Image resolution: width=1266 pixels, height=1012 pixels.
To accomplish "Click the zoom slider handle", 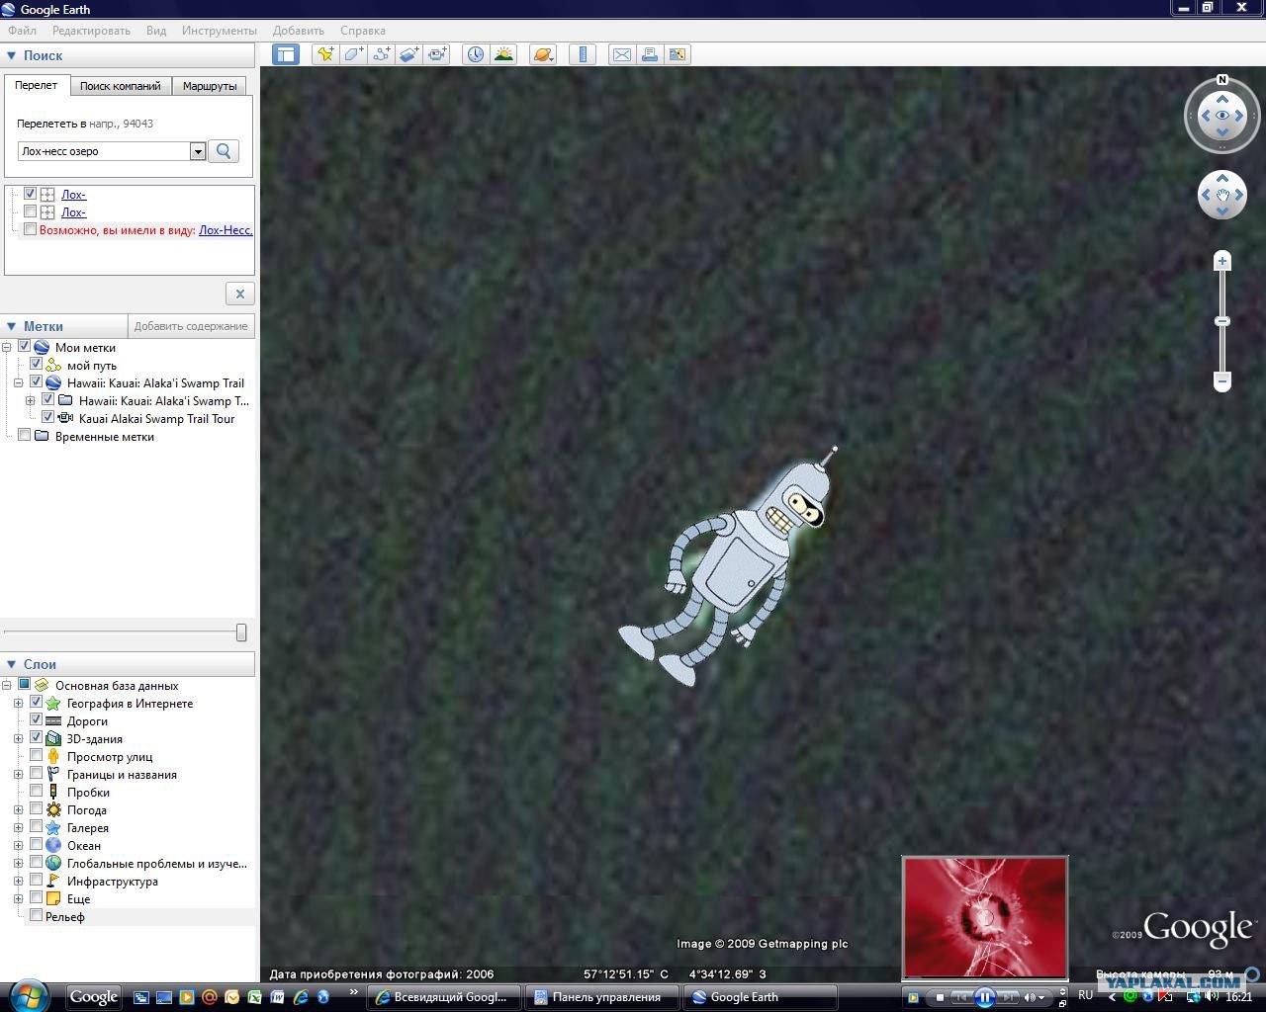I will [x=1222, y=321].
